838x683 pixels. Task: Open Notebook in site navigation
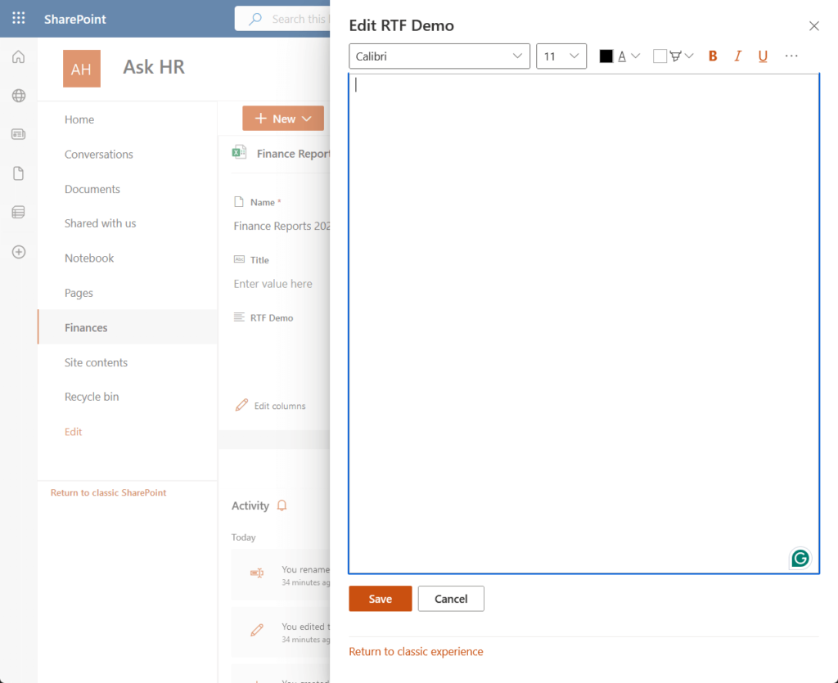pyautogui.click(x=89, y=258)
